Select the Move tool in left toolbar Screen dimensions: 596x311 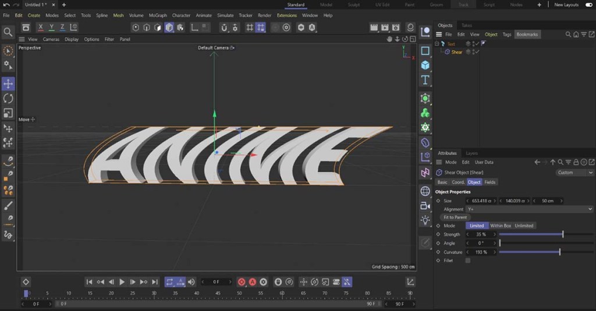8,84
